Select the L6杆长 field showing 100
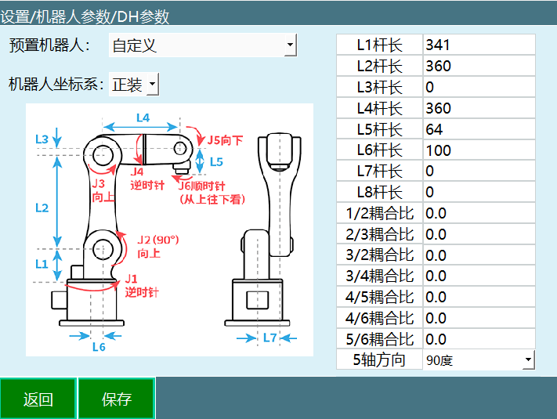Viewport: 557px width, 419px height. pos(478,150)
